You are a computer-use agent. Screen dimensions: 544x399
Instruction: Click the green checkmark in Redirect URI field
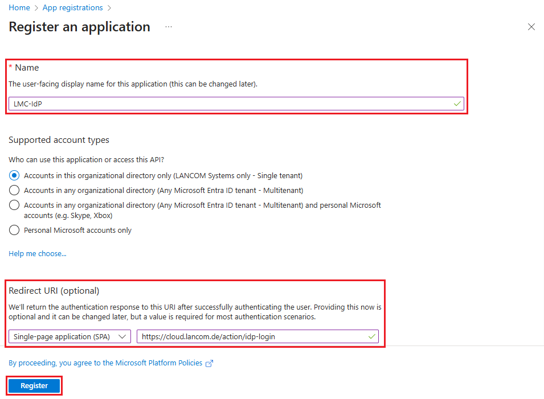click(x=371, y=336)
